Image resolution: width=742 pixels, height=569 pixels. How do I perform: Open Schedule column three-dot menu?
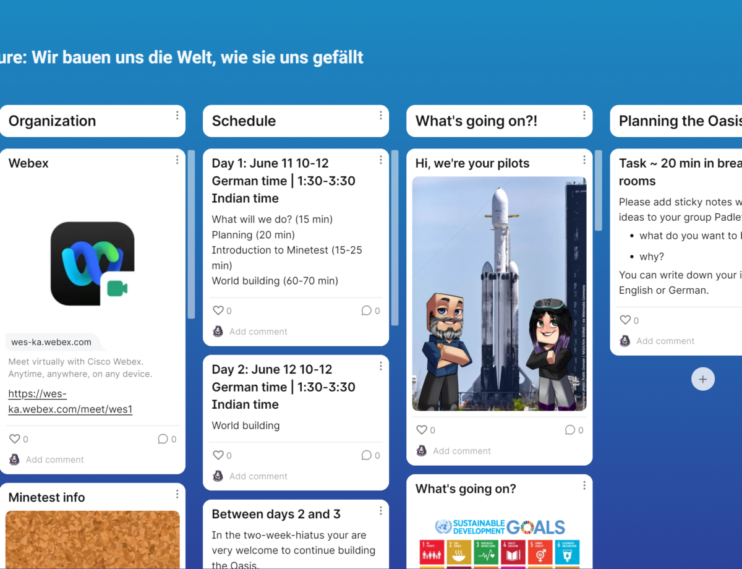[x=380, y=116]
